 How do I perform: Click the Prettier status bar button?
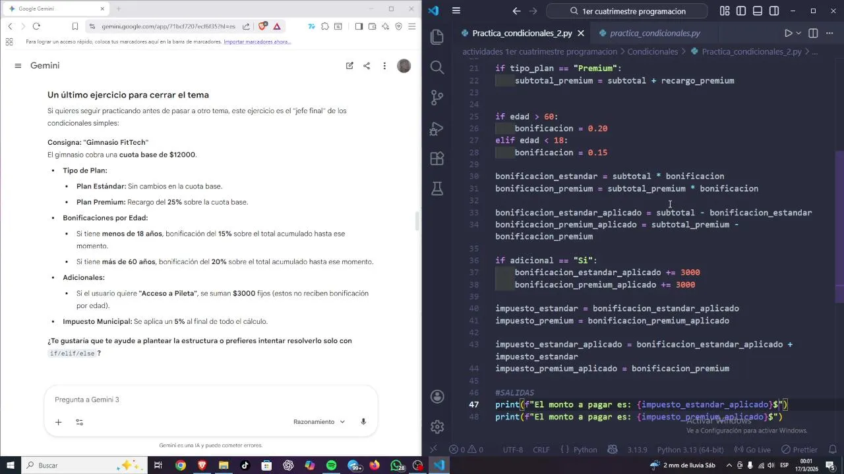[x=799, y=450]
